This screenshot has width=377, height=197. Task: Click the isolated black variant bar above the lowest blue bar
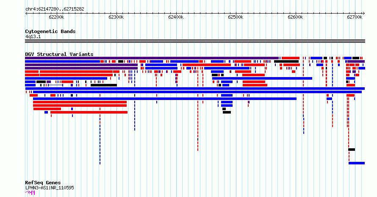pos(352,150)
